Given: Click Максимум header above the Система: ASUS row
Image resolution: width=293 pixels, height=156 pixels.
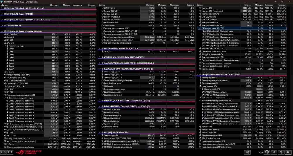Looking at the screenshot, I should 77,5.
